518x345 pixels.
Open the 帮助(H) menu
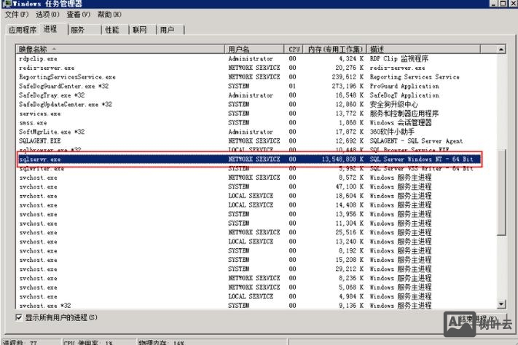point(109,15)
